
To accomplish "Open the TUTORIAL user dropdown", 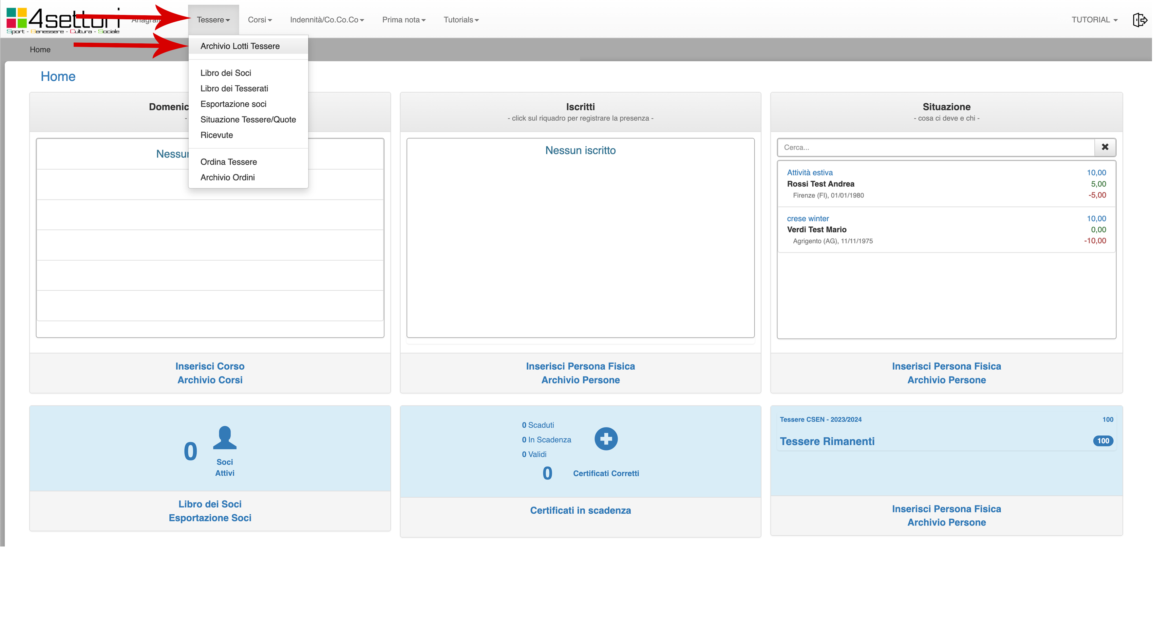I will point(1094,20).
